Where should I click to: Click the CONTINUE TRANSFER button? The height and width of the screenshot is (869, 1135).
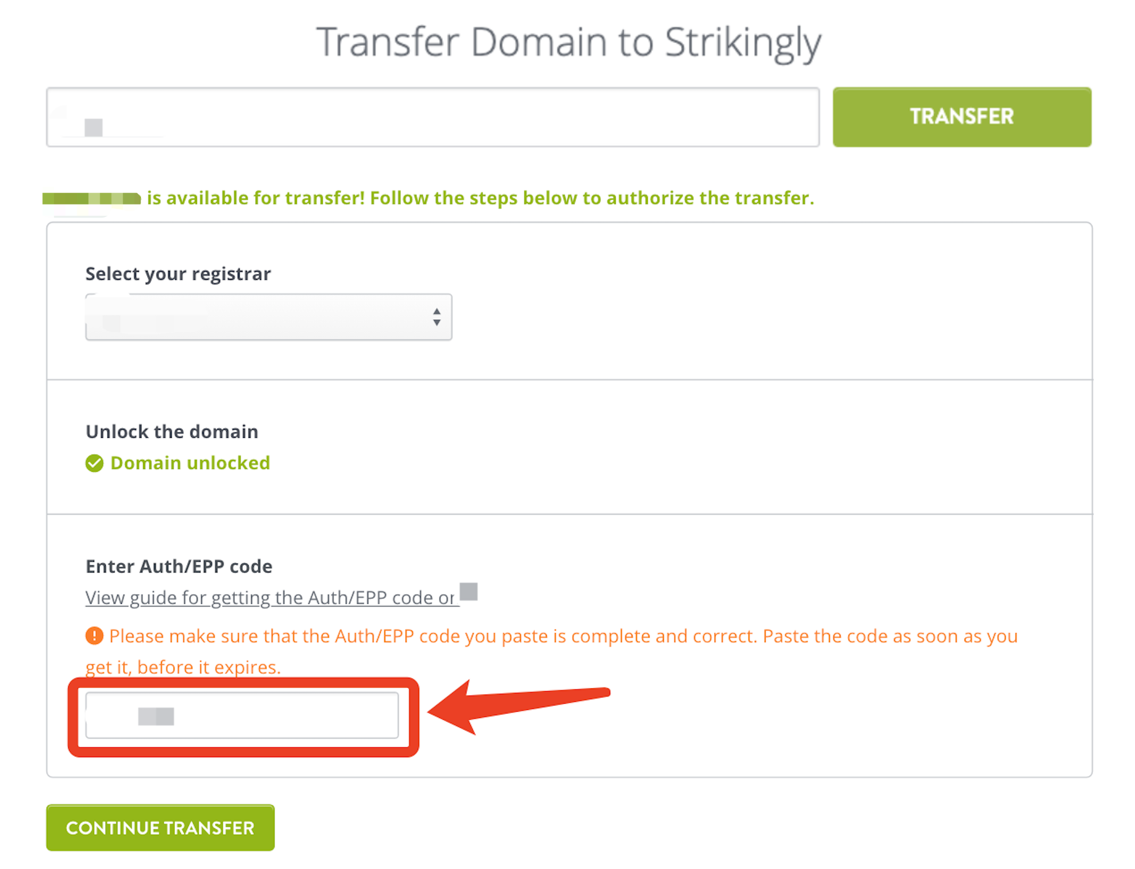[x=160, y=828]
